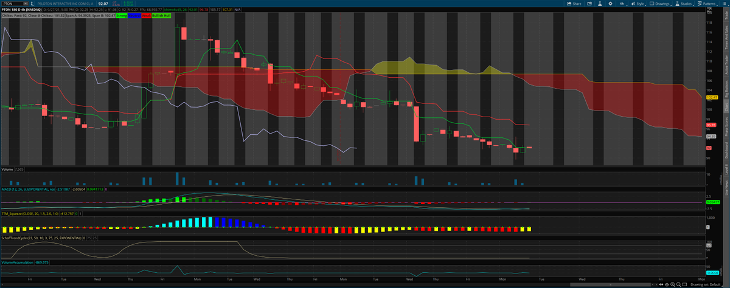The width and height of the screenshot is (730, 288).
Task: Open the Times And Sales sidebar tab
Action: (726, 38)
